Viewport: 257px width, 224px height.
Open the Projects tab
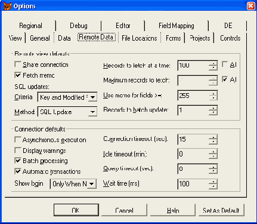click(x=200, y=38)
